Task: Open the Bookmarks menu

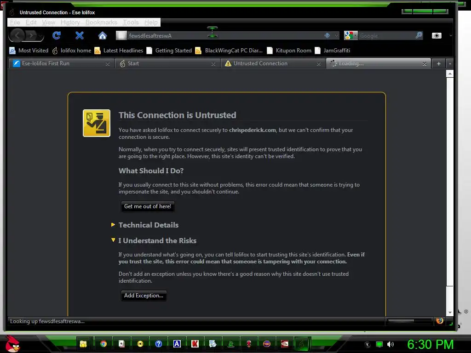Action: pyautogui.click(x=101, y=22)
